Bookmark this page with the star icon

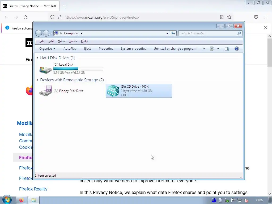229,17
